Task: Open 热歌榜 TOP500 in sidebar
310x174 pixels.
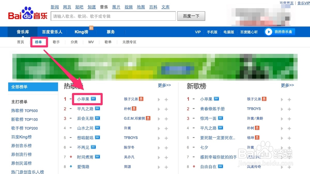Action: pos(24,111)
